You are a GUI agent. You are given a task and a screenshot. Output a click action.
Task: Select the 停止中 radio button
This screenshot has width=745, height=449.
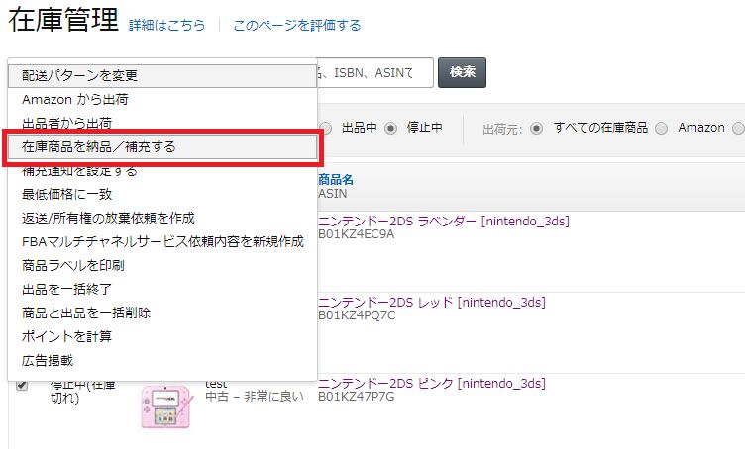click(x=391, y=128)
